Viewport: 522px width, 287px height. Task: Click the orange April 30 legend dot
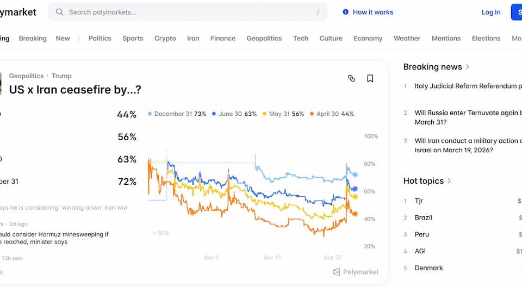tap(312, 114)
